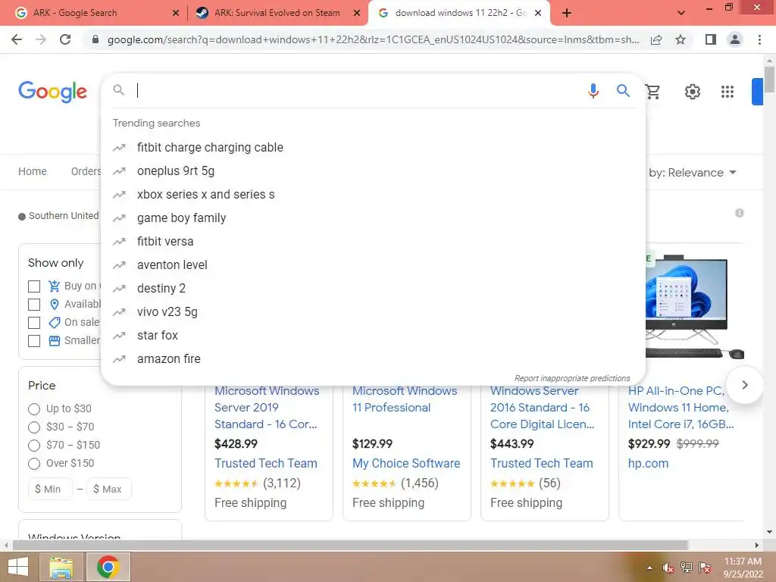Screen dimensions: 776x582
Task: Open the Home shopping tab
Action: point(33,171)
